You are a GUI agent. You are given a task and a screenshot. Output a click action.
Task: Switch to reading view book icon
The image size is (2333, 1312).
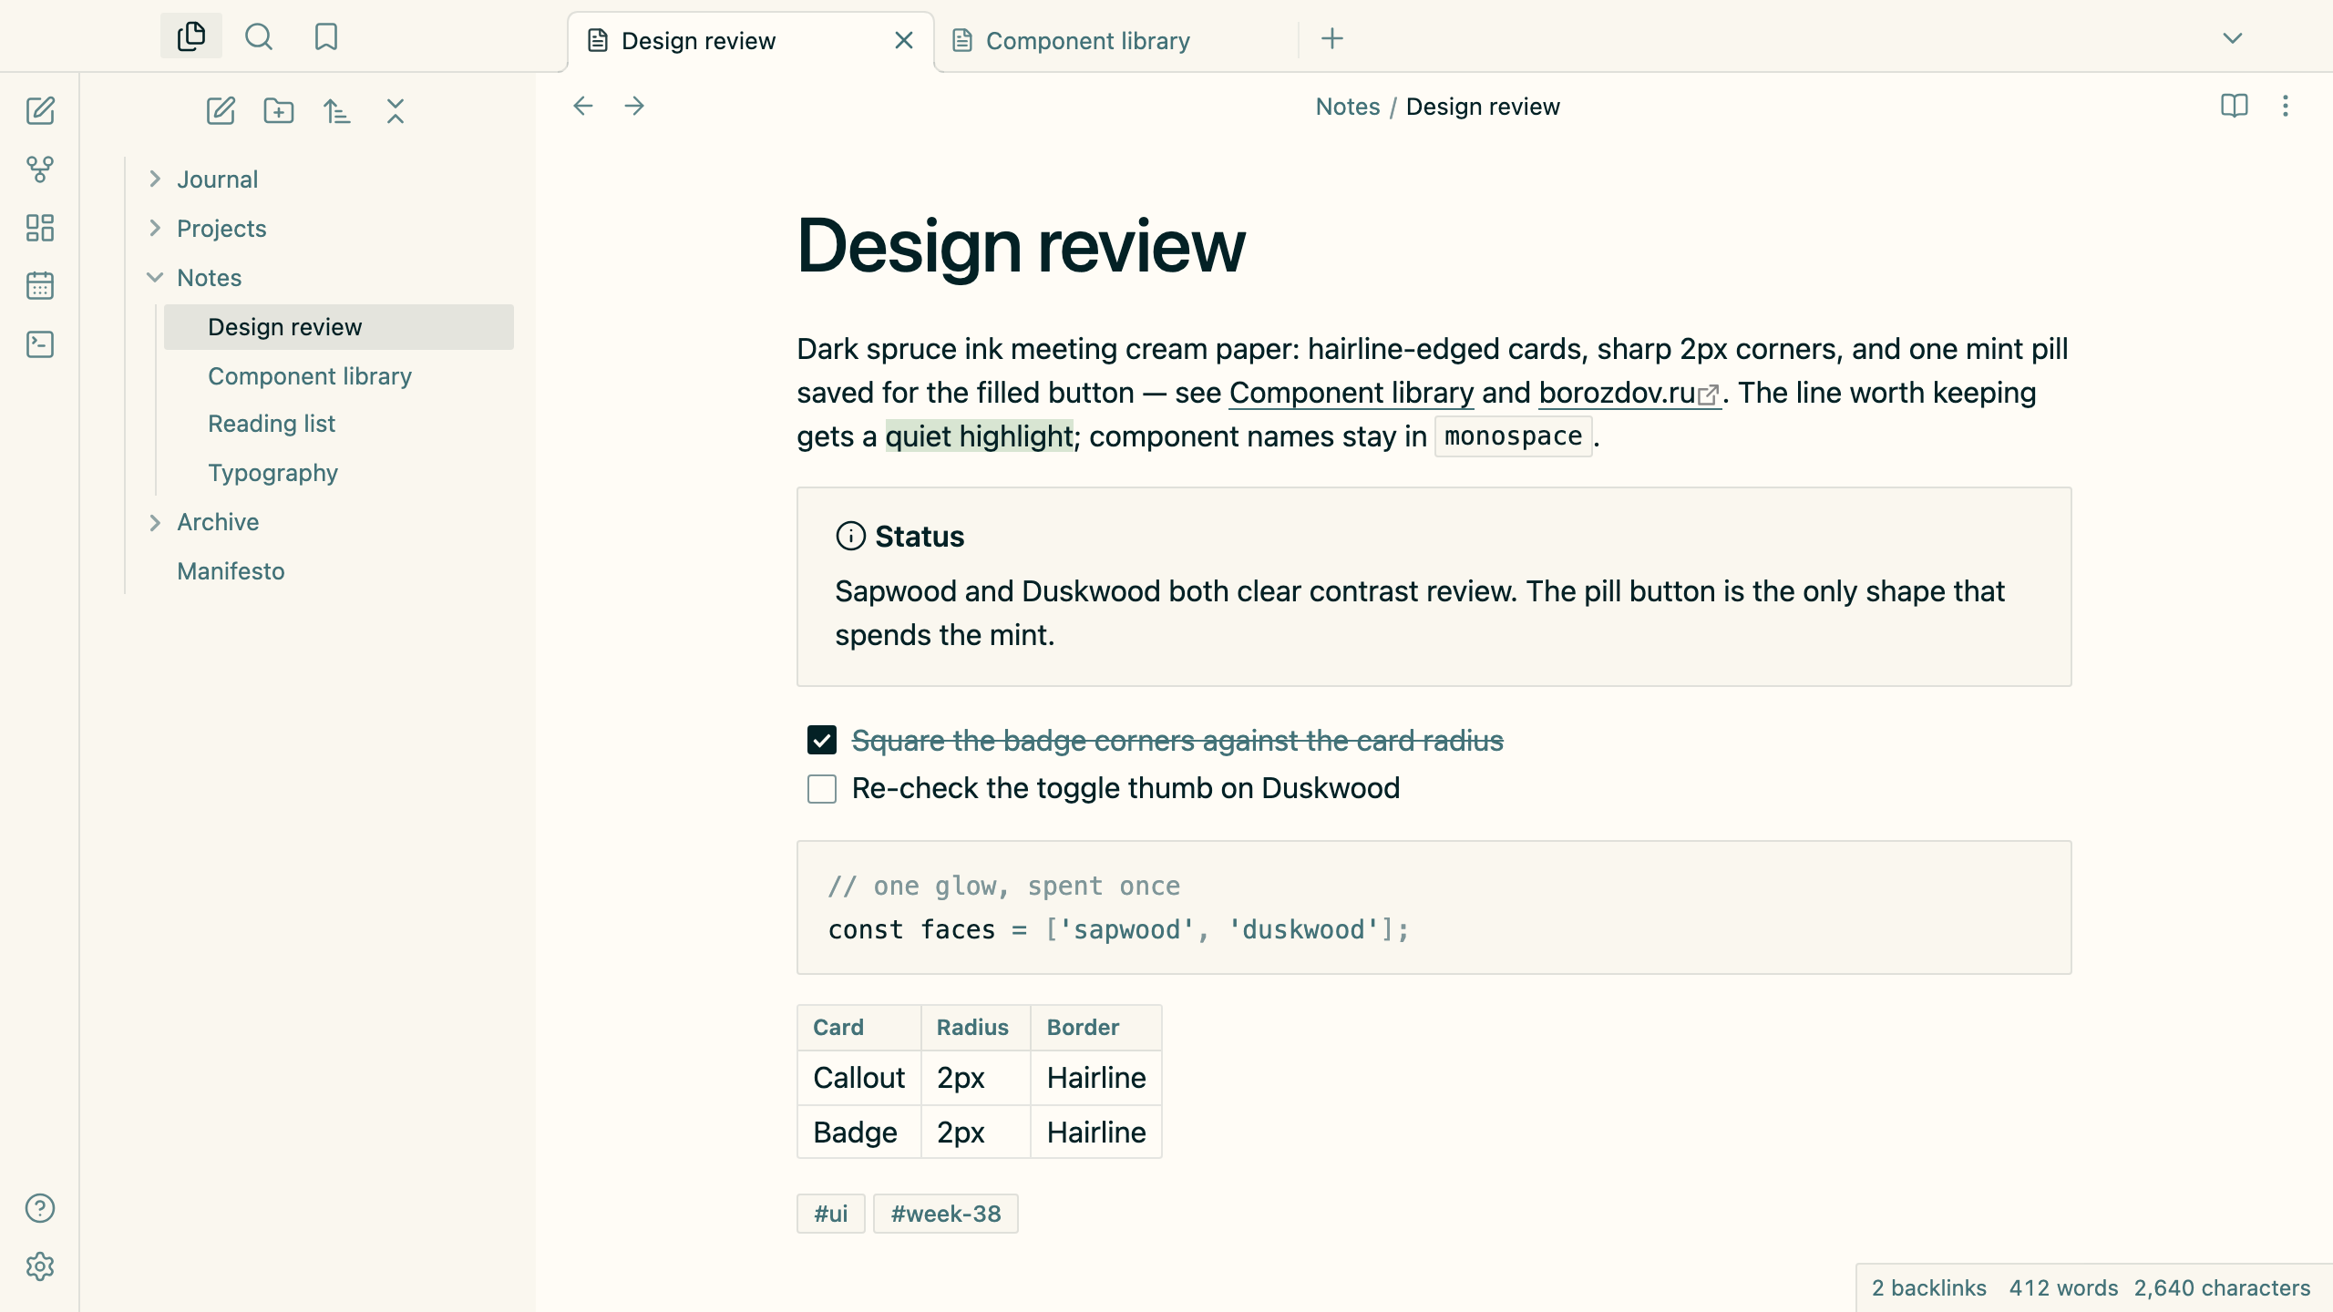tap(2235, 106)
